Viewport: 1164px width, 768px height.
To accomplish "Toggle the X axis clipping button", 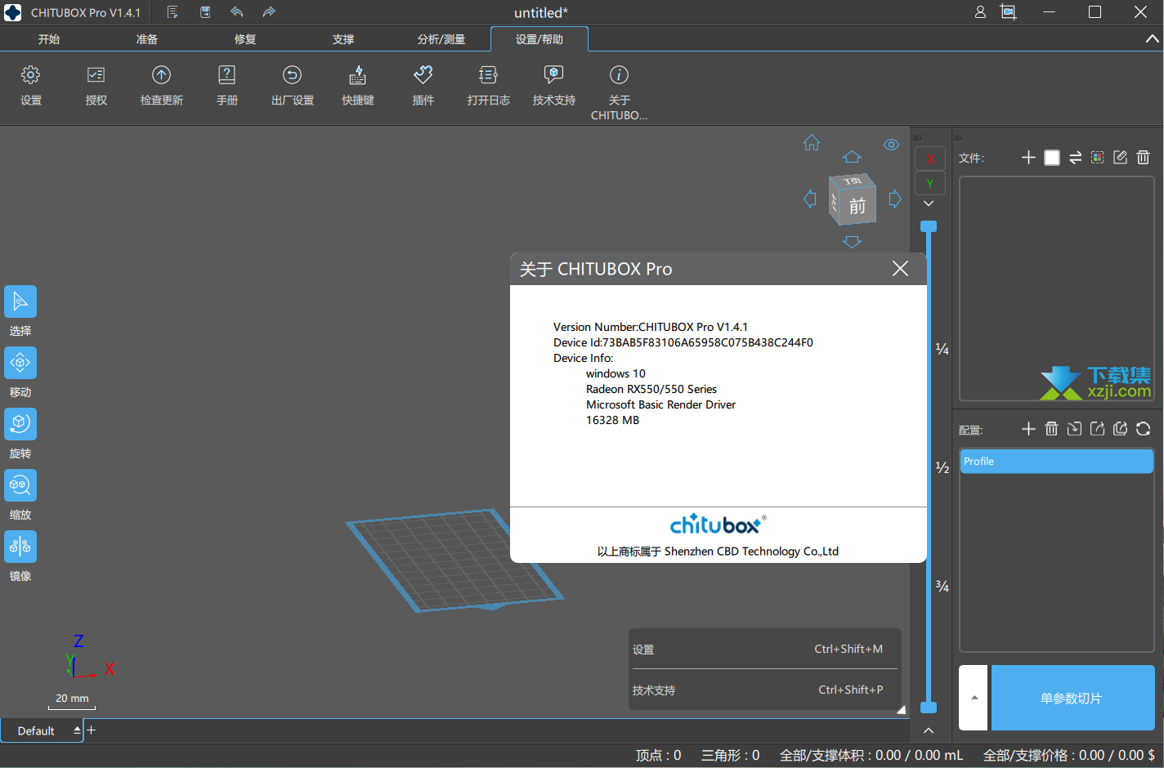I will tap(930, 159).
